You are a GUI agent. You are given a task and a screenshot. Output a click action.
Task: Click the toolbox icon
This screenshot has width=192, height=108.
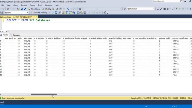[x=164, y=9]
